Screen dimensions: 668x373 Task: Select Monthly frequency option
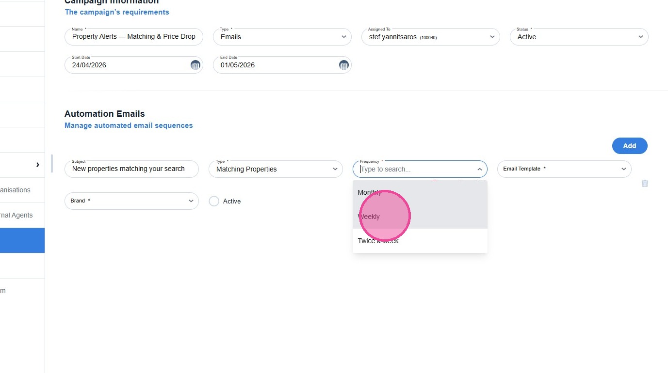click(x=420, y=192)
